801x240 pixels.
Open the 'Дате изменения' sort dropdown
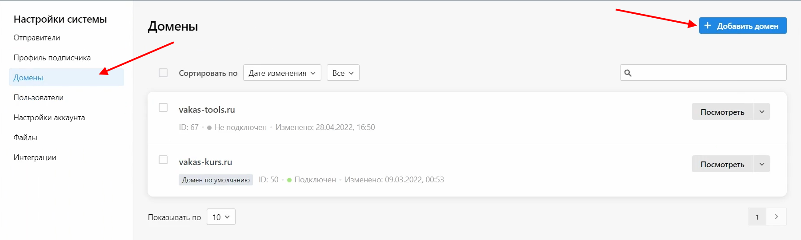coord(282,73)
